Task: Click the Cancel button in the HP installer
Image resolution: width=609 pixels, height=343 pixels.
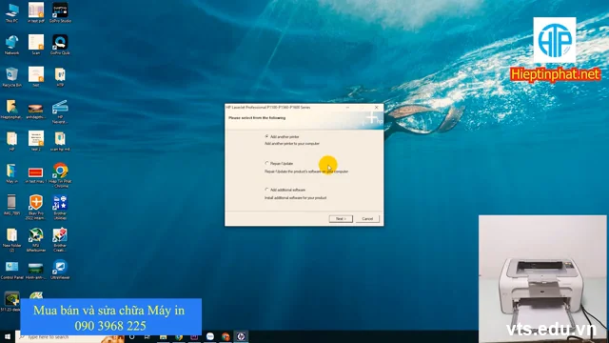Action: tap(367, 219)
